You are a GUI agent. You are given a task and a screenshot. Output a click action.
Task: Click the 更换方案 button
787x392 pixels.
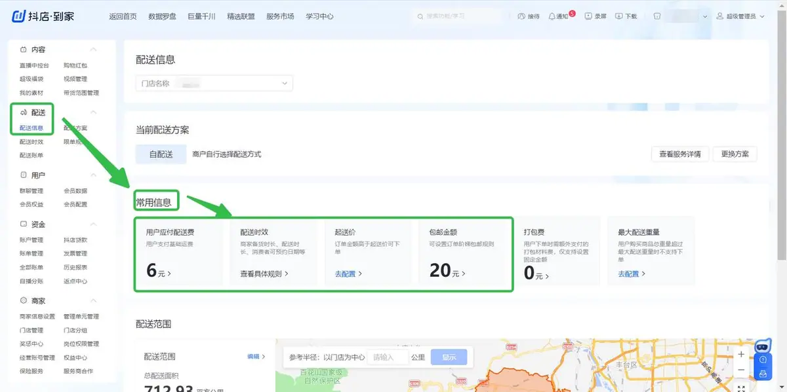click(735, 154)
